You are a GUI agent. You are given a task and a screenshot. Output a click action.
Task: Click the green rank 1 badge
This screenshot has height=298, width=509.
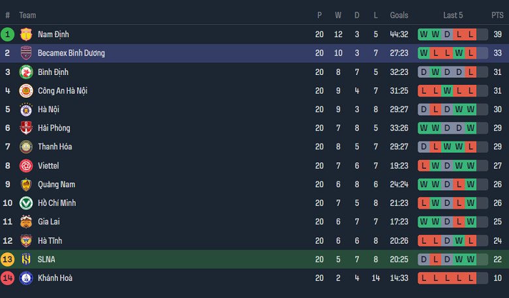click(8, 35)
